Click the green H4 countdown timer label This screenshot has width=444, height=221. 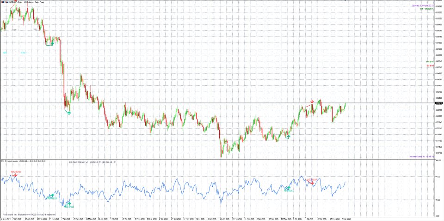click(425, 9)
